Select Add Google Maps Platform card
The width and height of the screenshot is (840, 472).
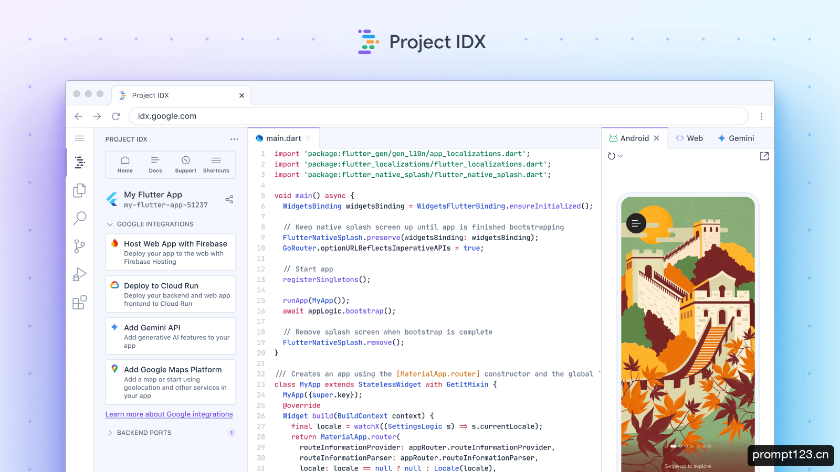click(171, 382)
